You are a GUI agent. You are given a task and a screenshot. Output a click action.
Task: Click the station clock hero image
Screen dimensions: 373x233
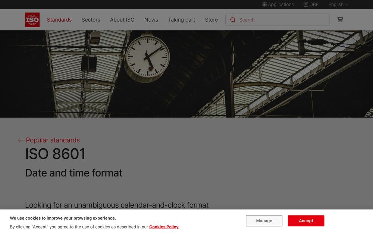186,74
